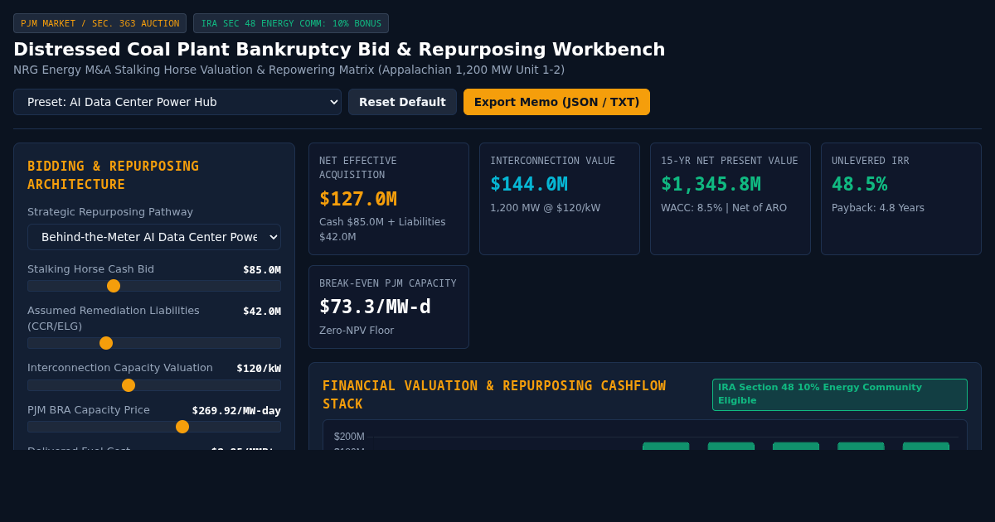Click the Net Effective Acquisition $127.0M value

tap(358, 199)
